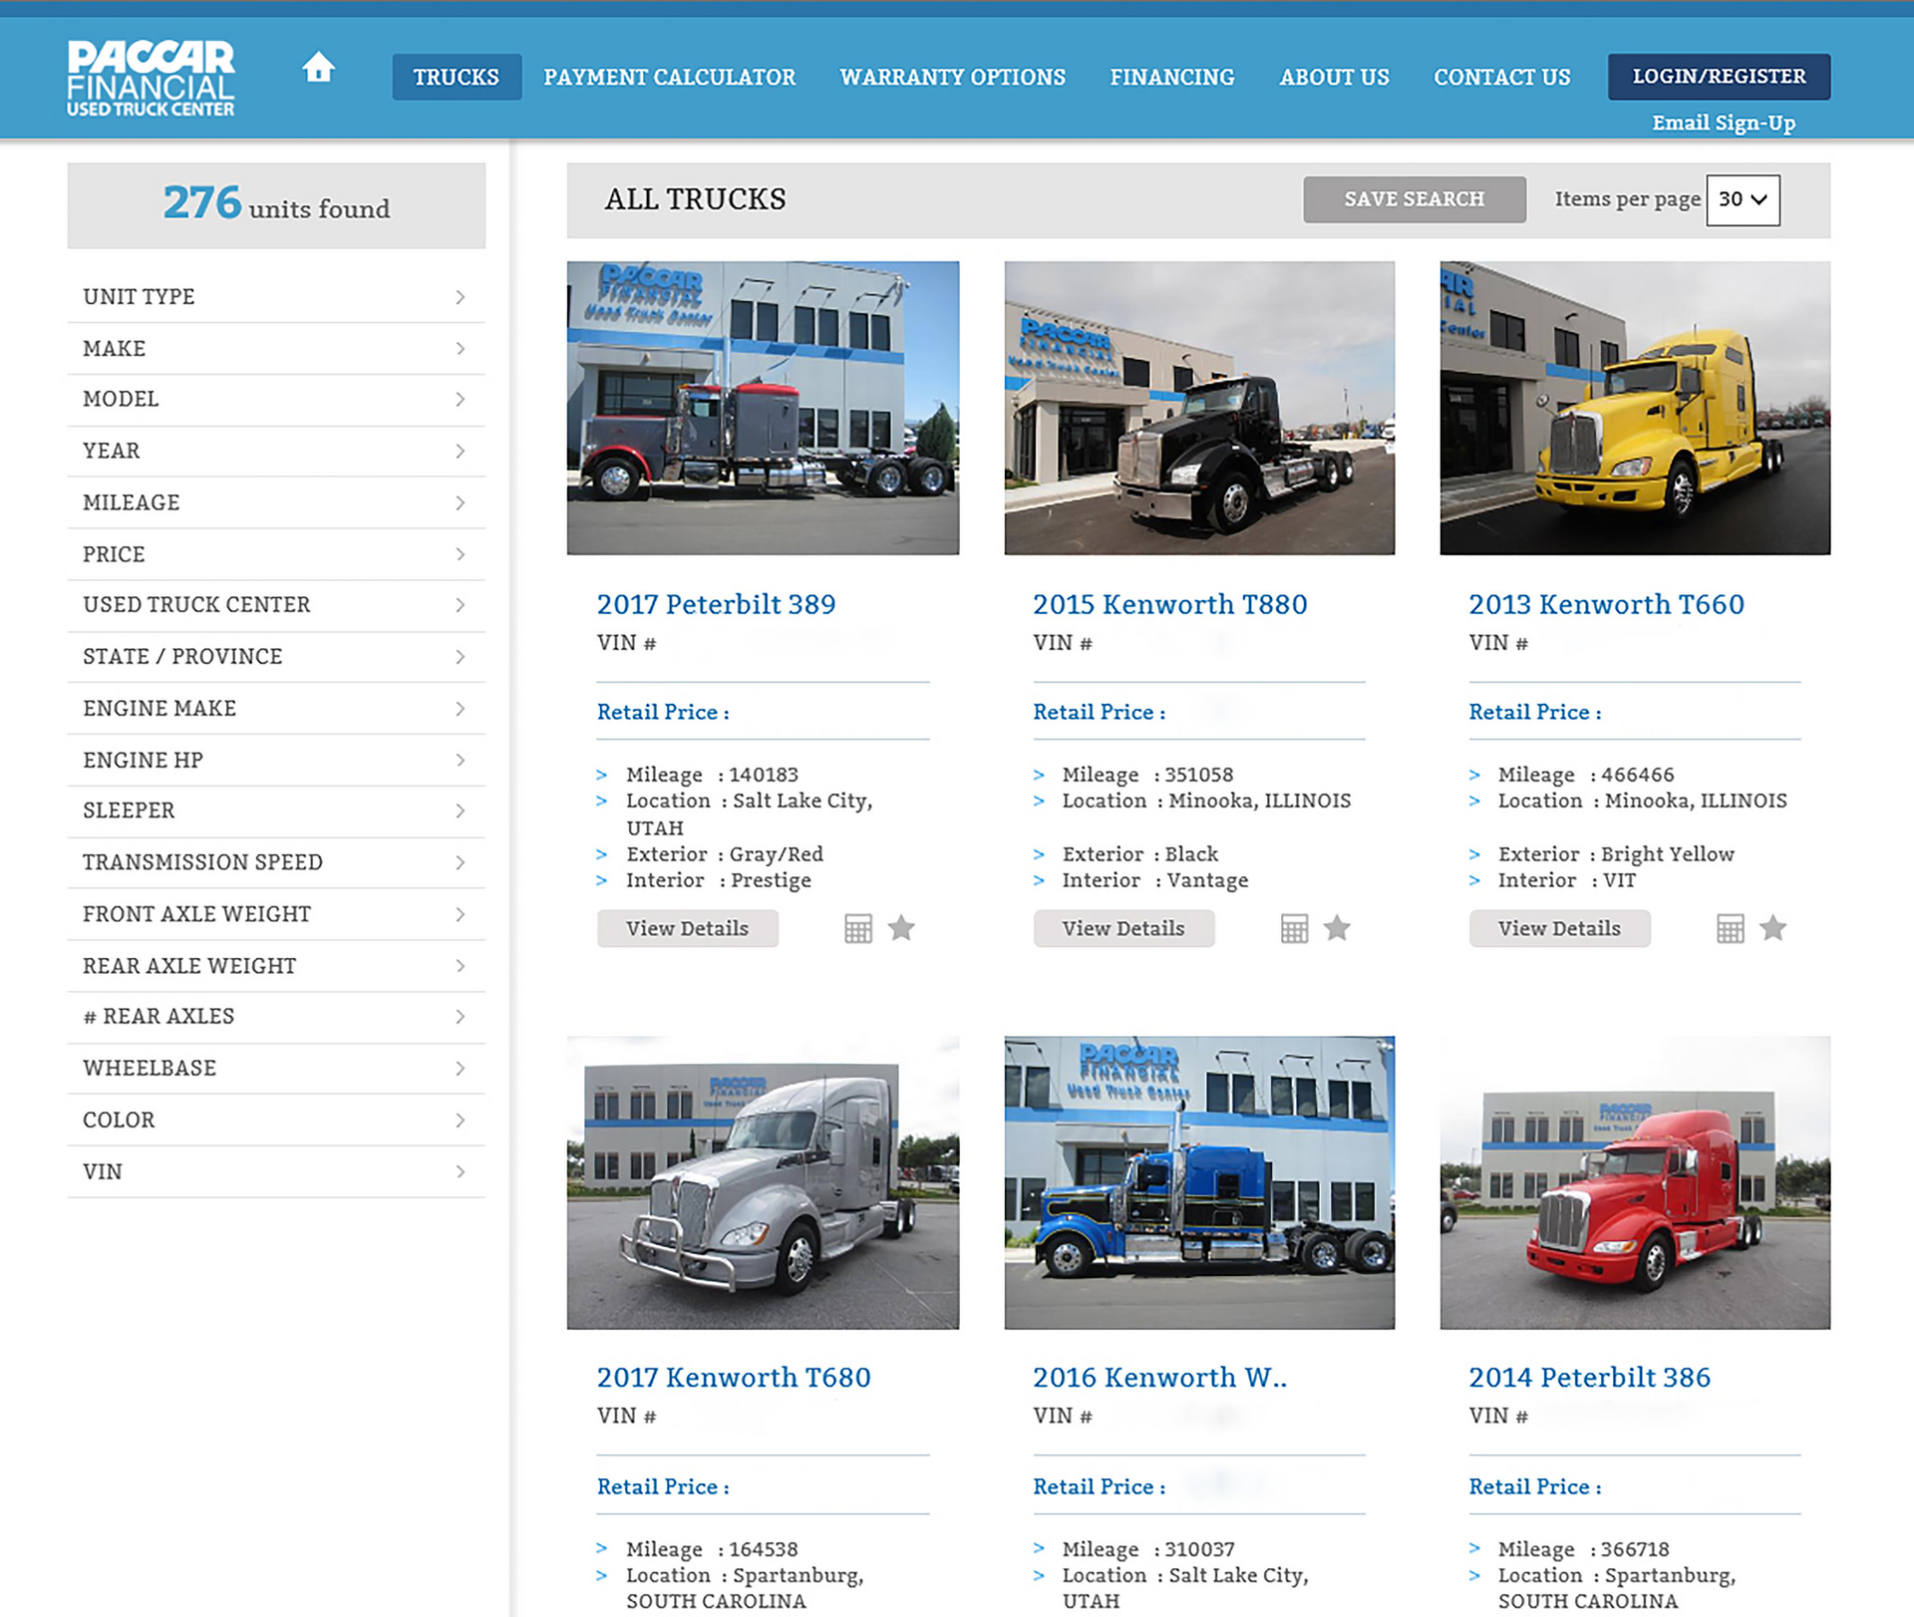The height and width of the screenshot is (1617, 1914).
Task: Expand the COLOR filter
Action: 275,1120
